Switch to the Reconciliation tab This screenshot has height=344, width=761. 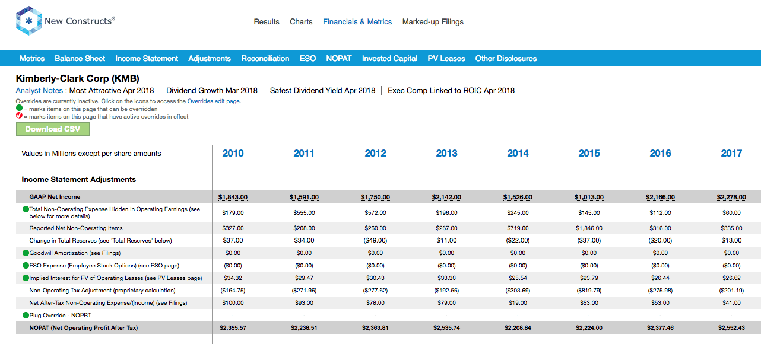[265, 58]
